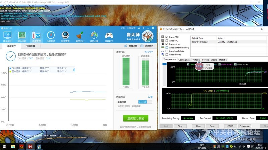Click 设置 settings link beside 功能开关
This screenshot has height=150, width=268.
pos(150,97)
